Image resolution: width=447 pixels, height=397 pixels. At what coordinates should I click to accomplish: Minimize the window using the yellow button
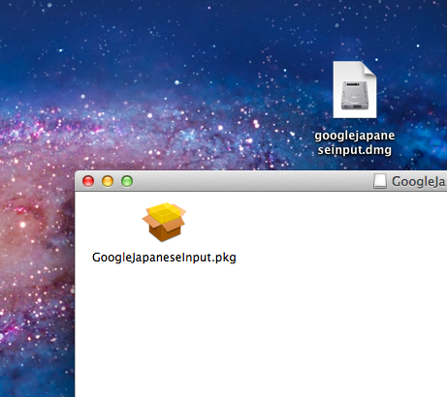[x=108, y=181]
